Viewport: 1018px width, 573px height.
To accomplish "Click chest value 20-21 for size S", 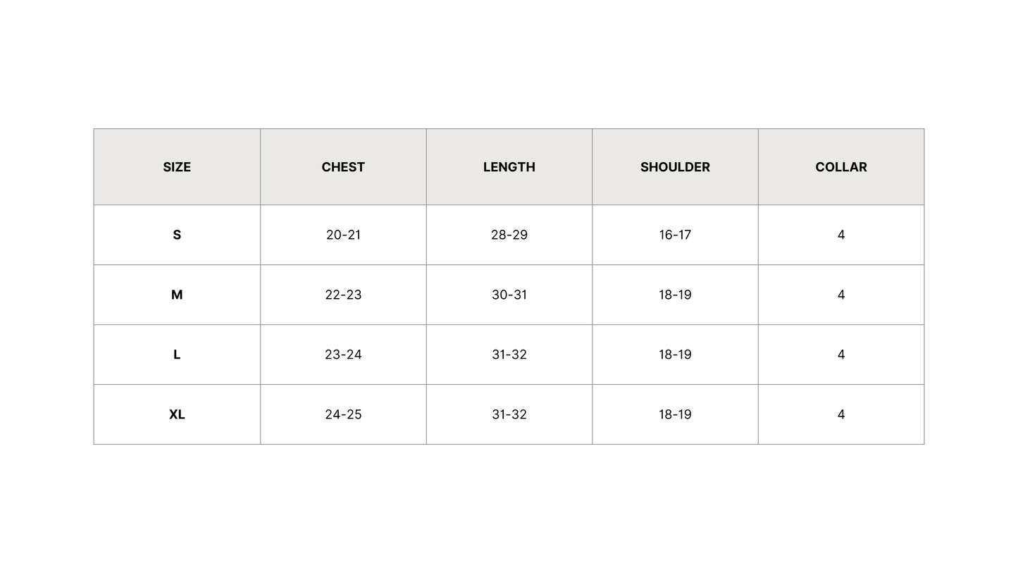I will click(343, 235).
